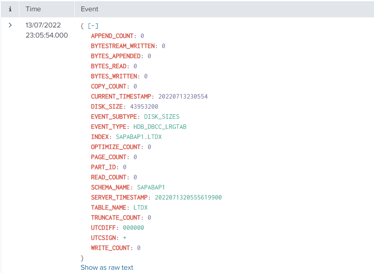This screenshot has width=374, height=273.
Task: Click the Time column header
Action: 33,9
